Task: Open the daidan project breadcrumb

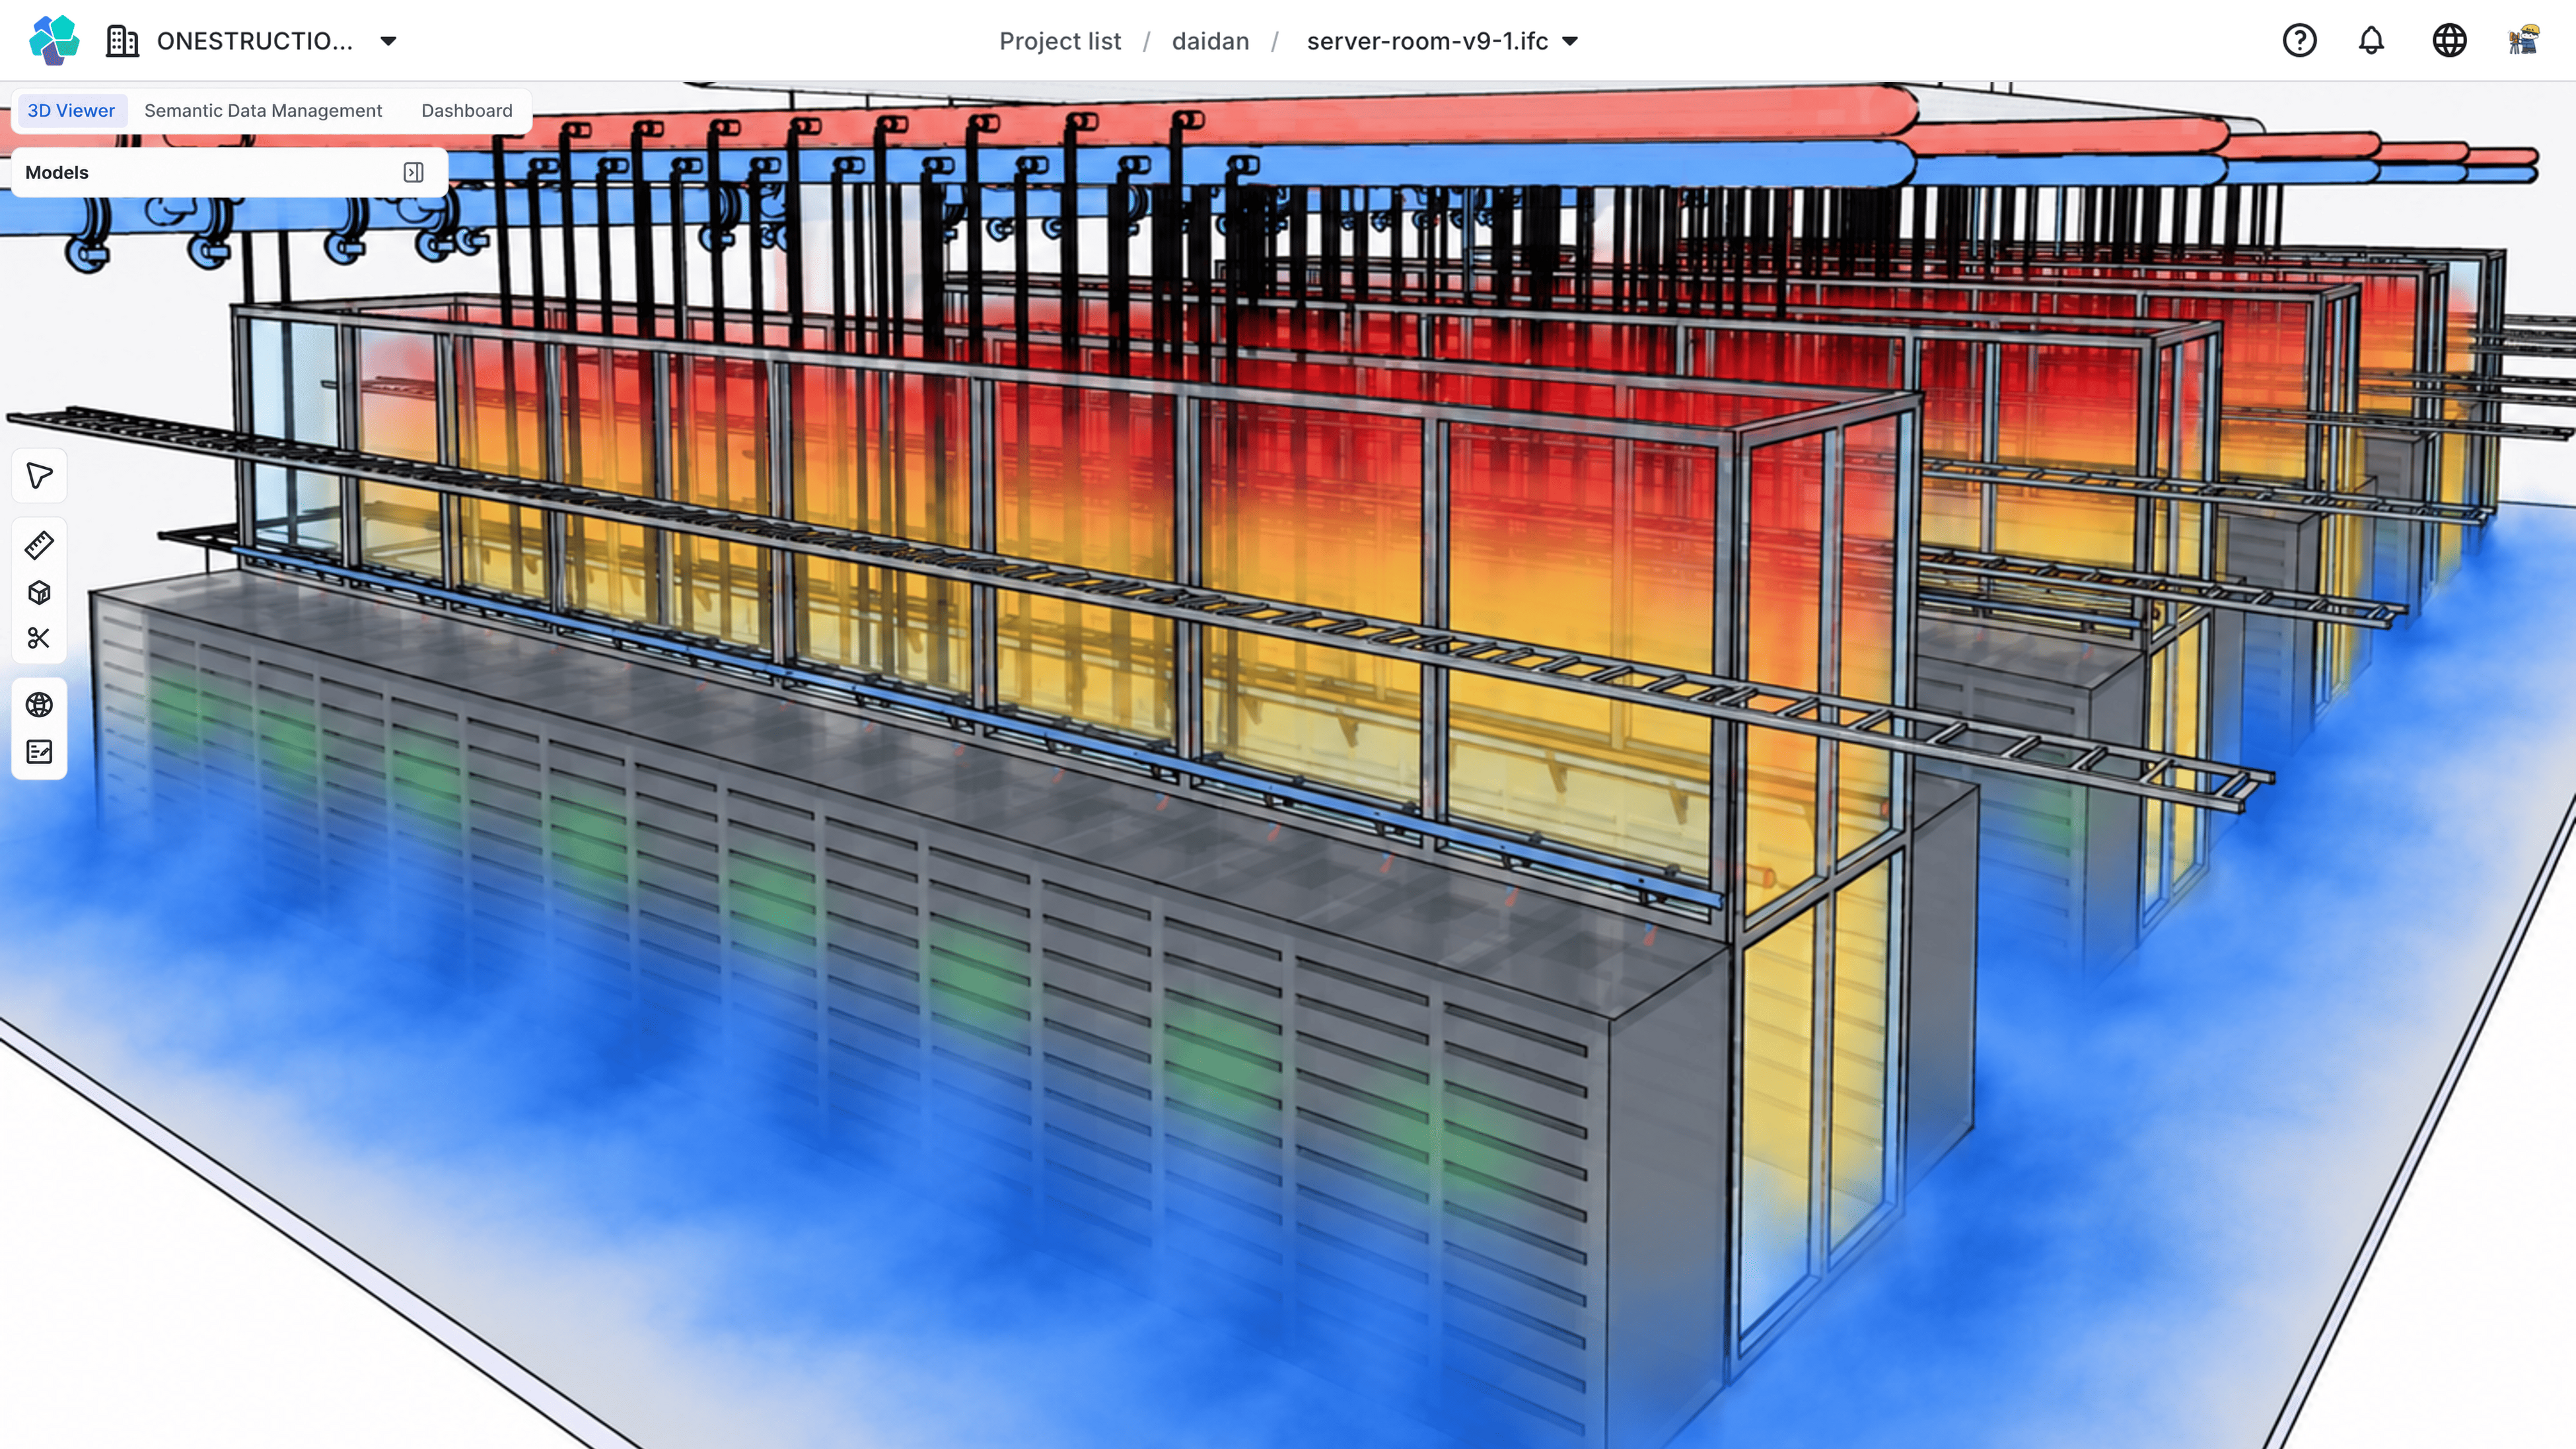Action: tap(1210, 41)
